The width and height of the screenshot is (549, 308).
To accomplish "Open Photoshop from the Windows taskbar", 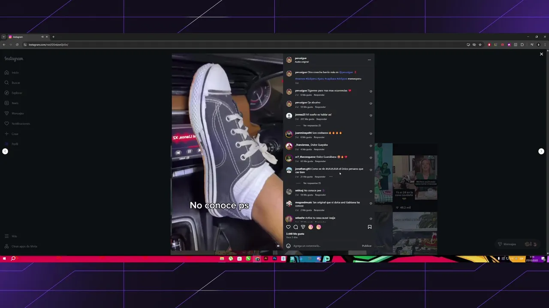I will coord(274,259).
